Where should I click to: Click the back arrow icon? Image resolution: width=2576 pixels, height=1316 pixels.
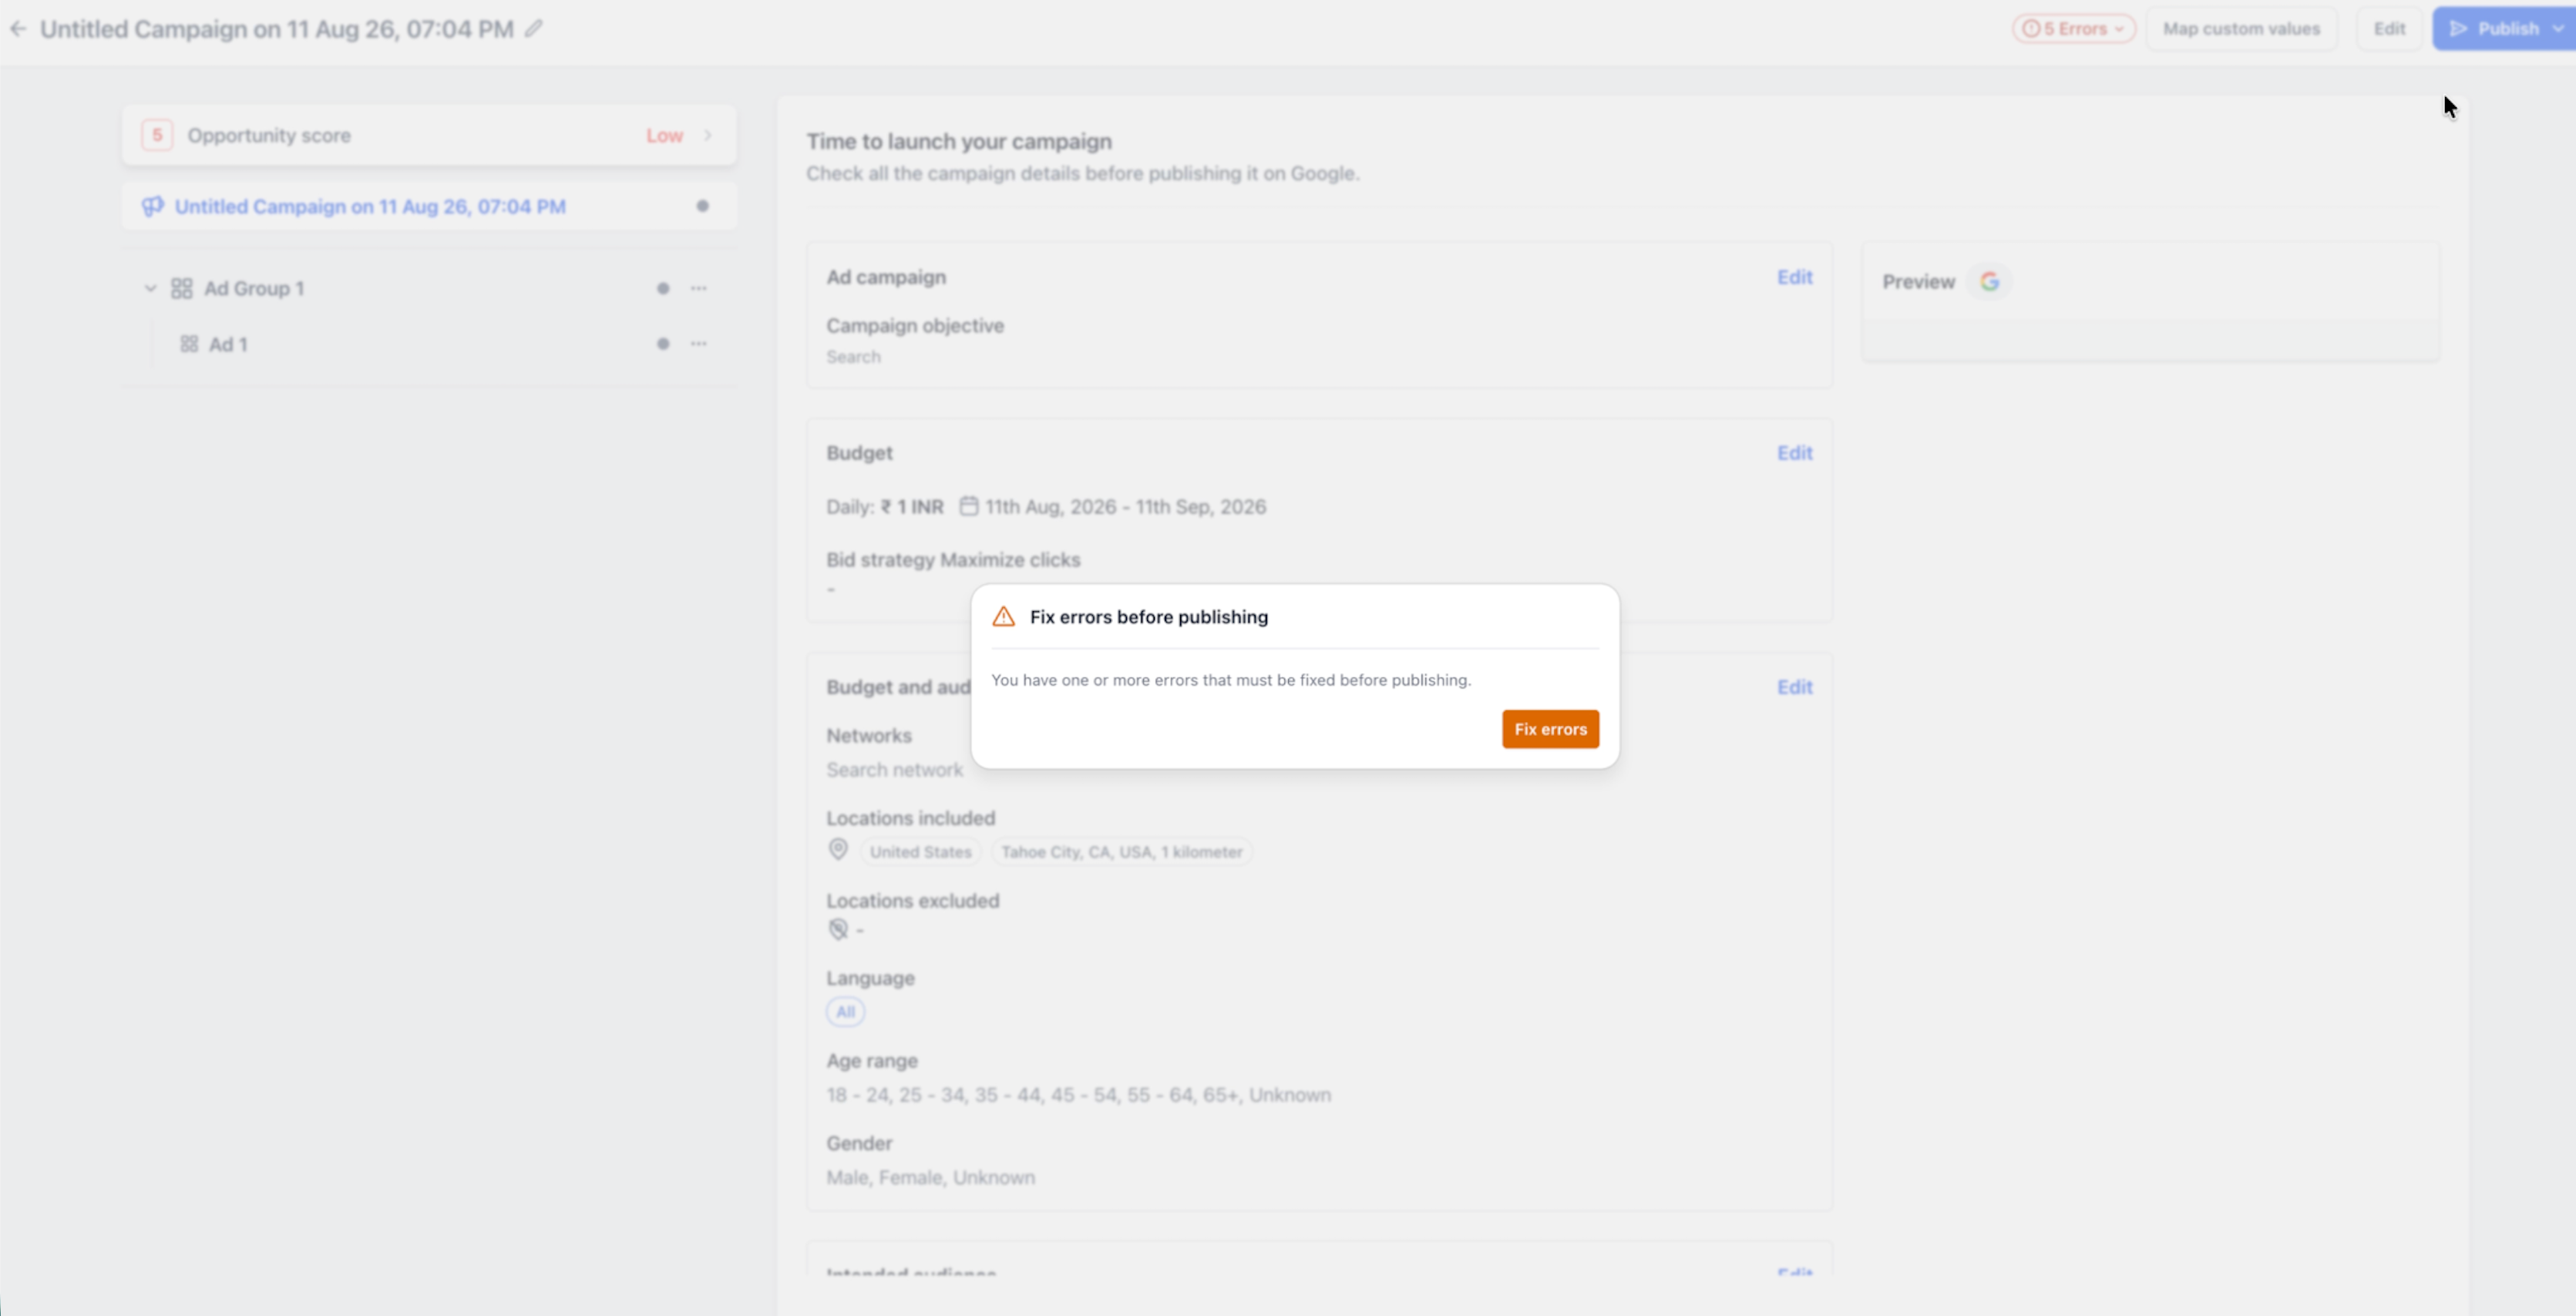click(18, 29)
